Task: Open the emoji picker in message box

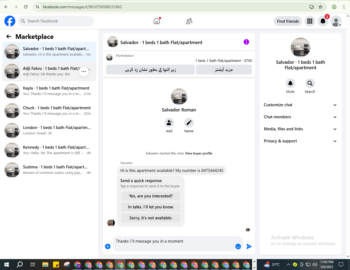Action: (x=238, y=246)
